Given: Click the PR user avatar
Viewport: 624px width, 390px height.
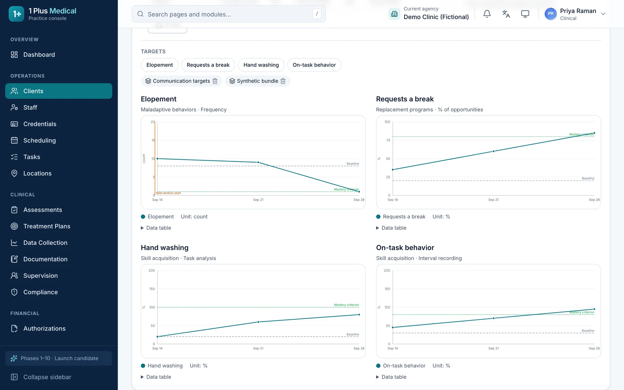Looking at the screenshot, I should coord(551,14).
